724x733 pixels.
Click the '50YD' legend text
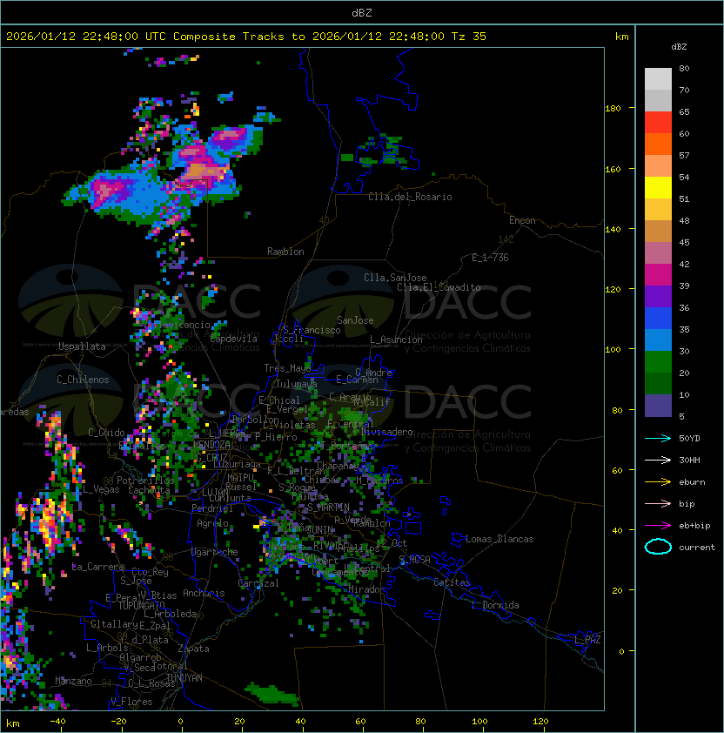point(689,438)
